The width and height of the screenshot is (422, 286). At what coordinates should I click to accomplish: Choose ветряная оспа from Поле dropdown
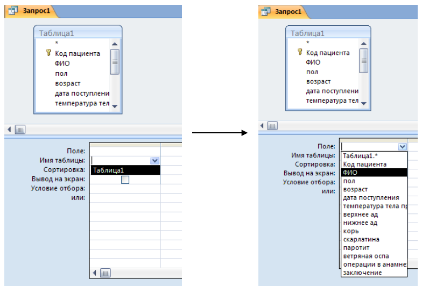(x=374, y=256)
